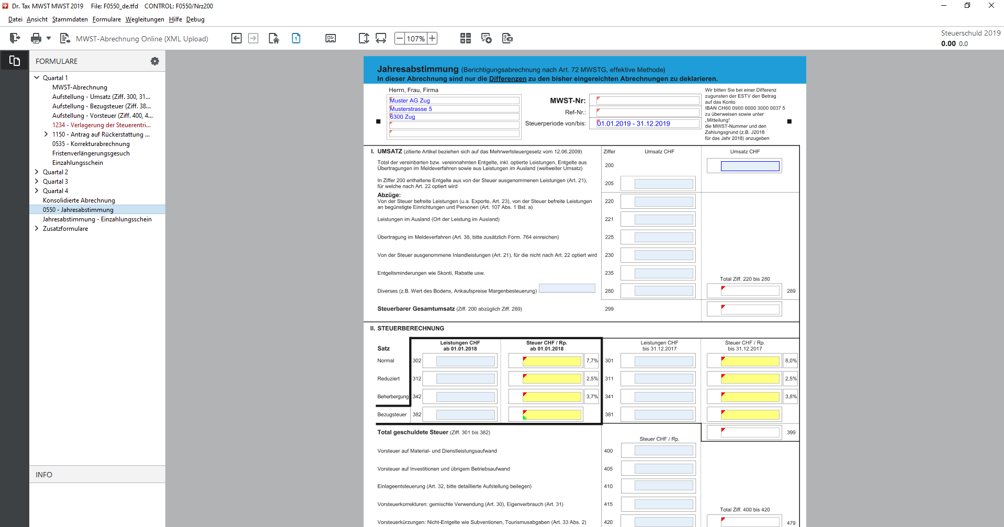1004x527 pixels.
Task: Open the calculator icon
Action: pos(466,38)
